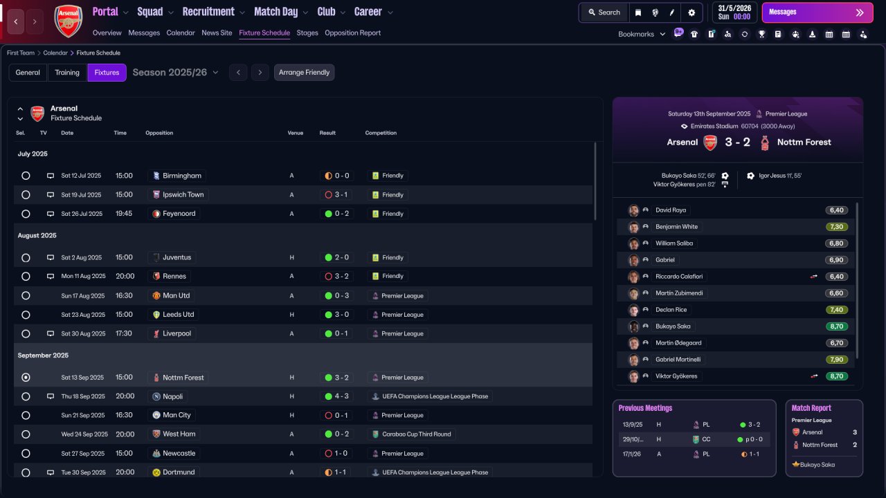Click the pencil edit icon in top toolbar
This screenshot has width=886, height=498.
(x=672, y=12)
